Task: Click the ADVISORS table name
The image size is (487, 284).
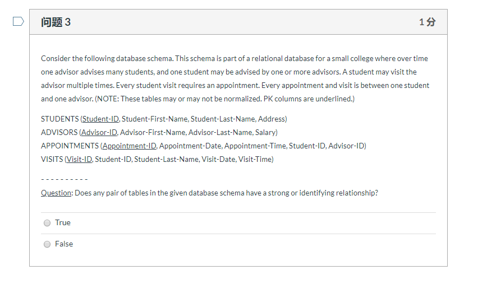Action: (x=59, y=132)
